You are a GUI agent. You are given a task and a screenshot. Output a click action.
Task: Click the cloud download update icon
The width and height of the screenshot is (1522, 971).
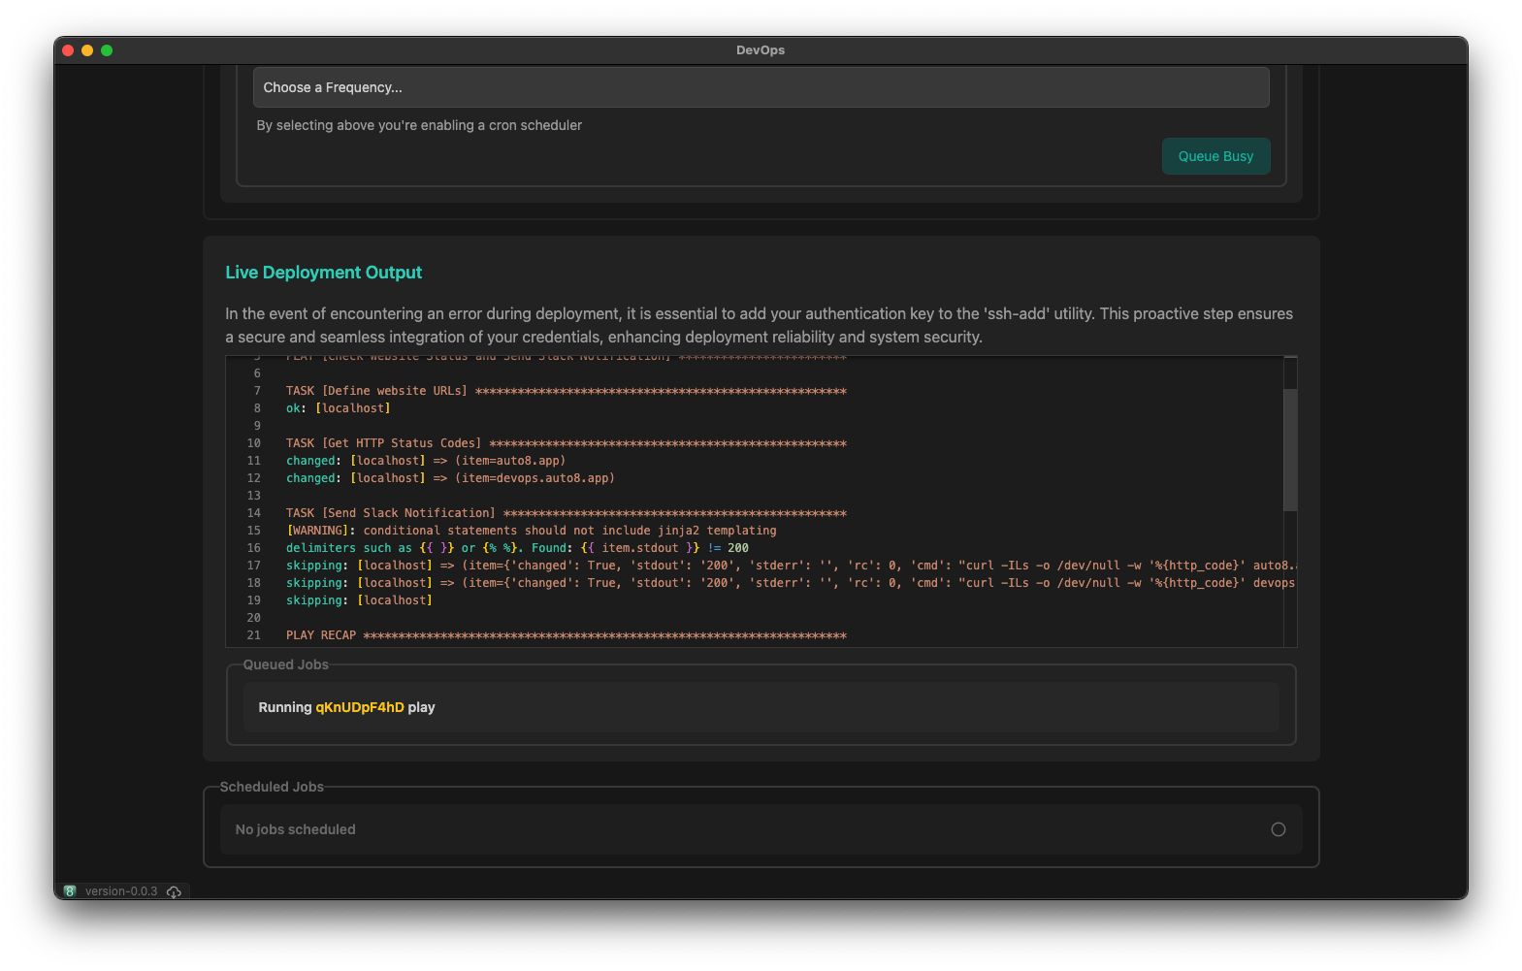coord(174,891)
